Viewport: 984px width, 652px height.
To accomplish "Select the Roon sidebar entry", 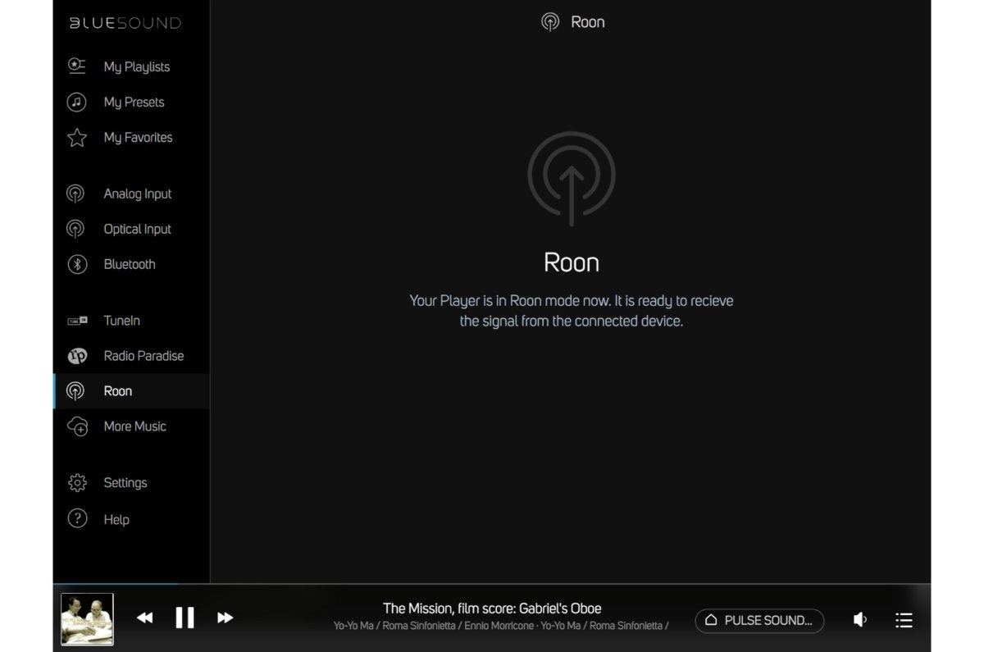I will [131, 391].
